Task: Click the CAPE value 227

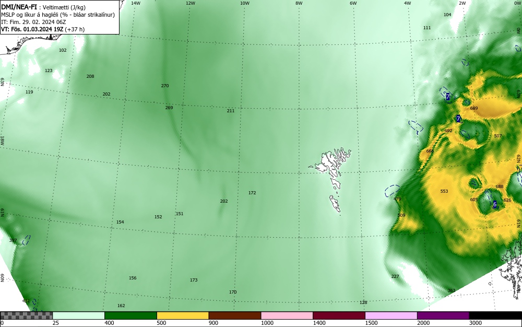Action: 395,276
